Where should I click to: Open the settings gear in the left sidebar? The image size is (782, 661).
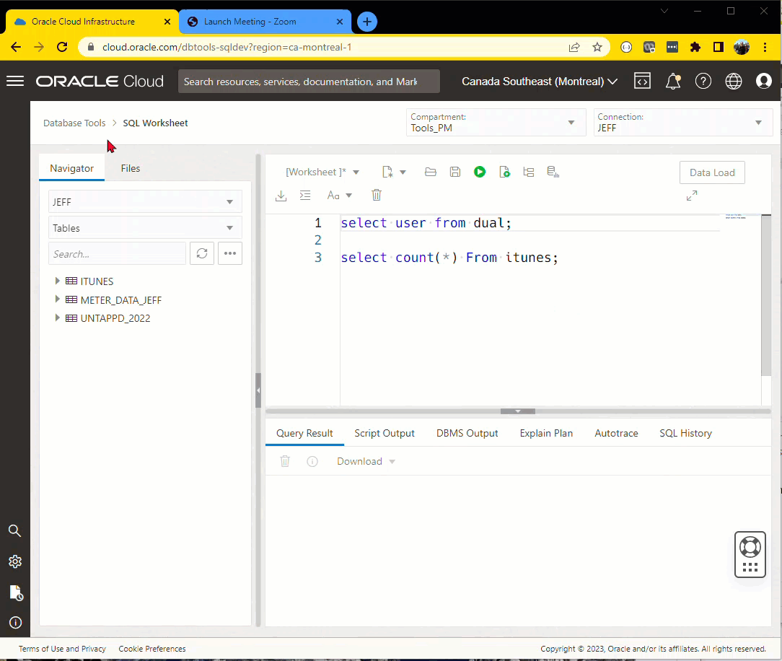click(15, 561)
